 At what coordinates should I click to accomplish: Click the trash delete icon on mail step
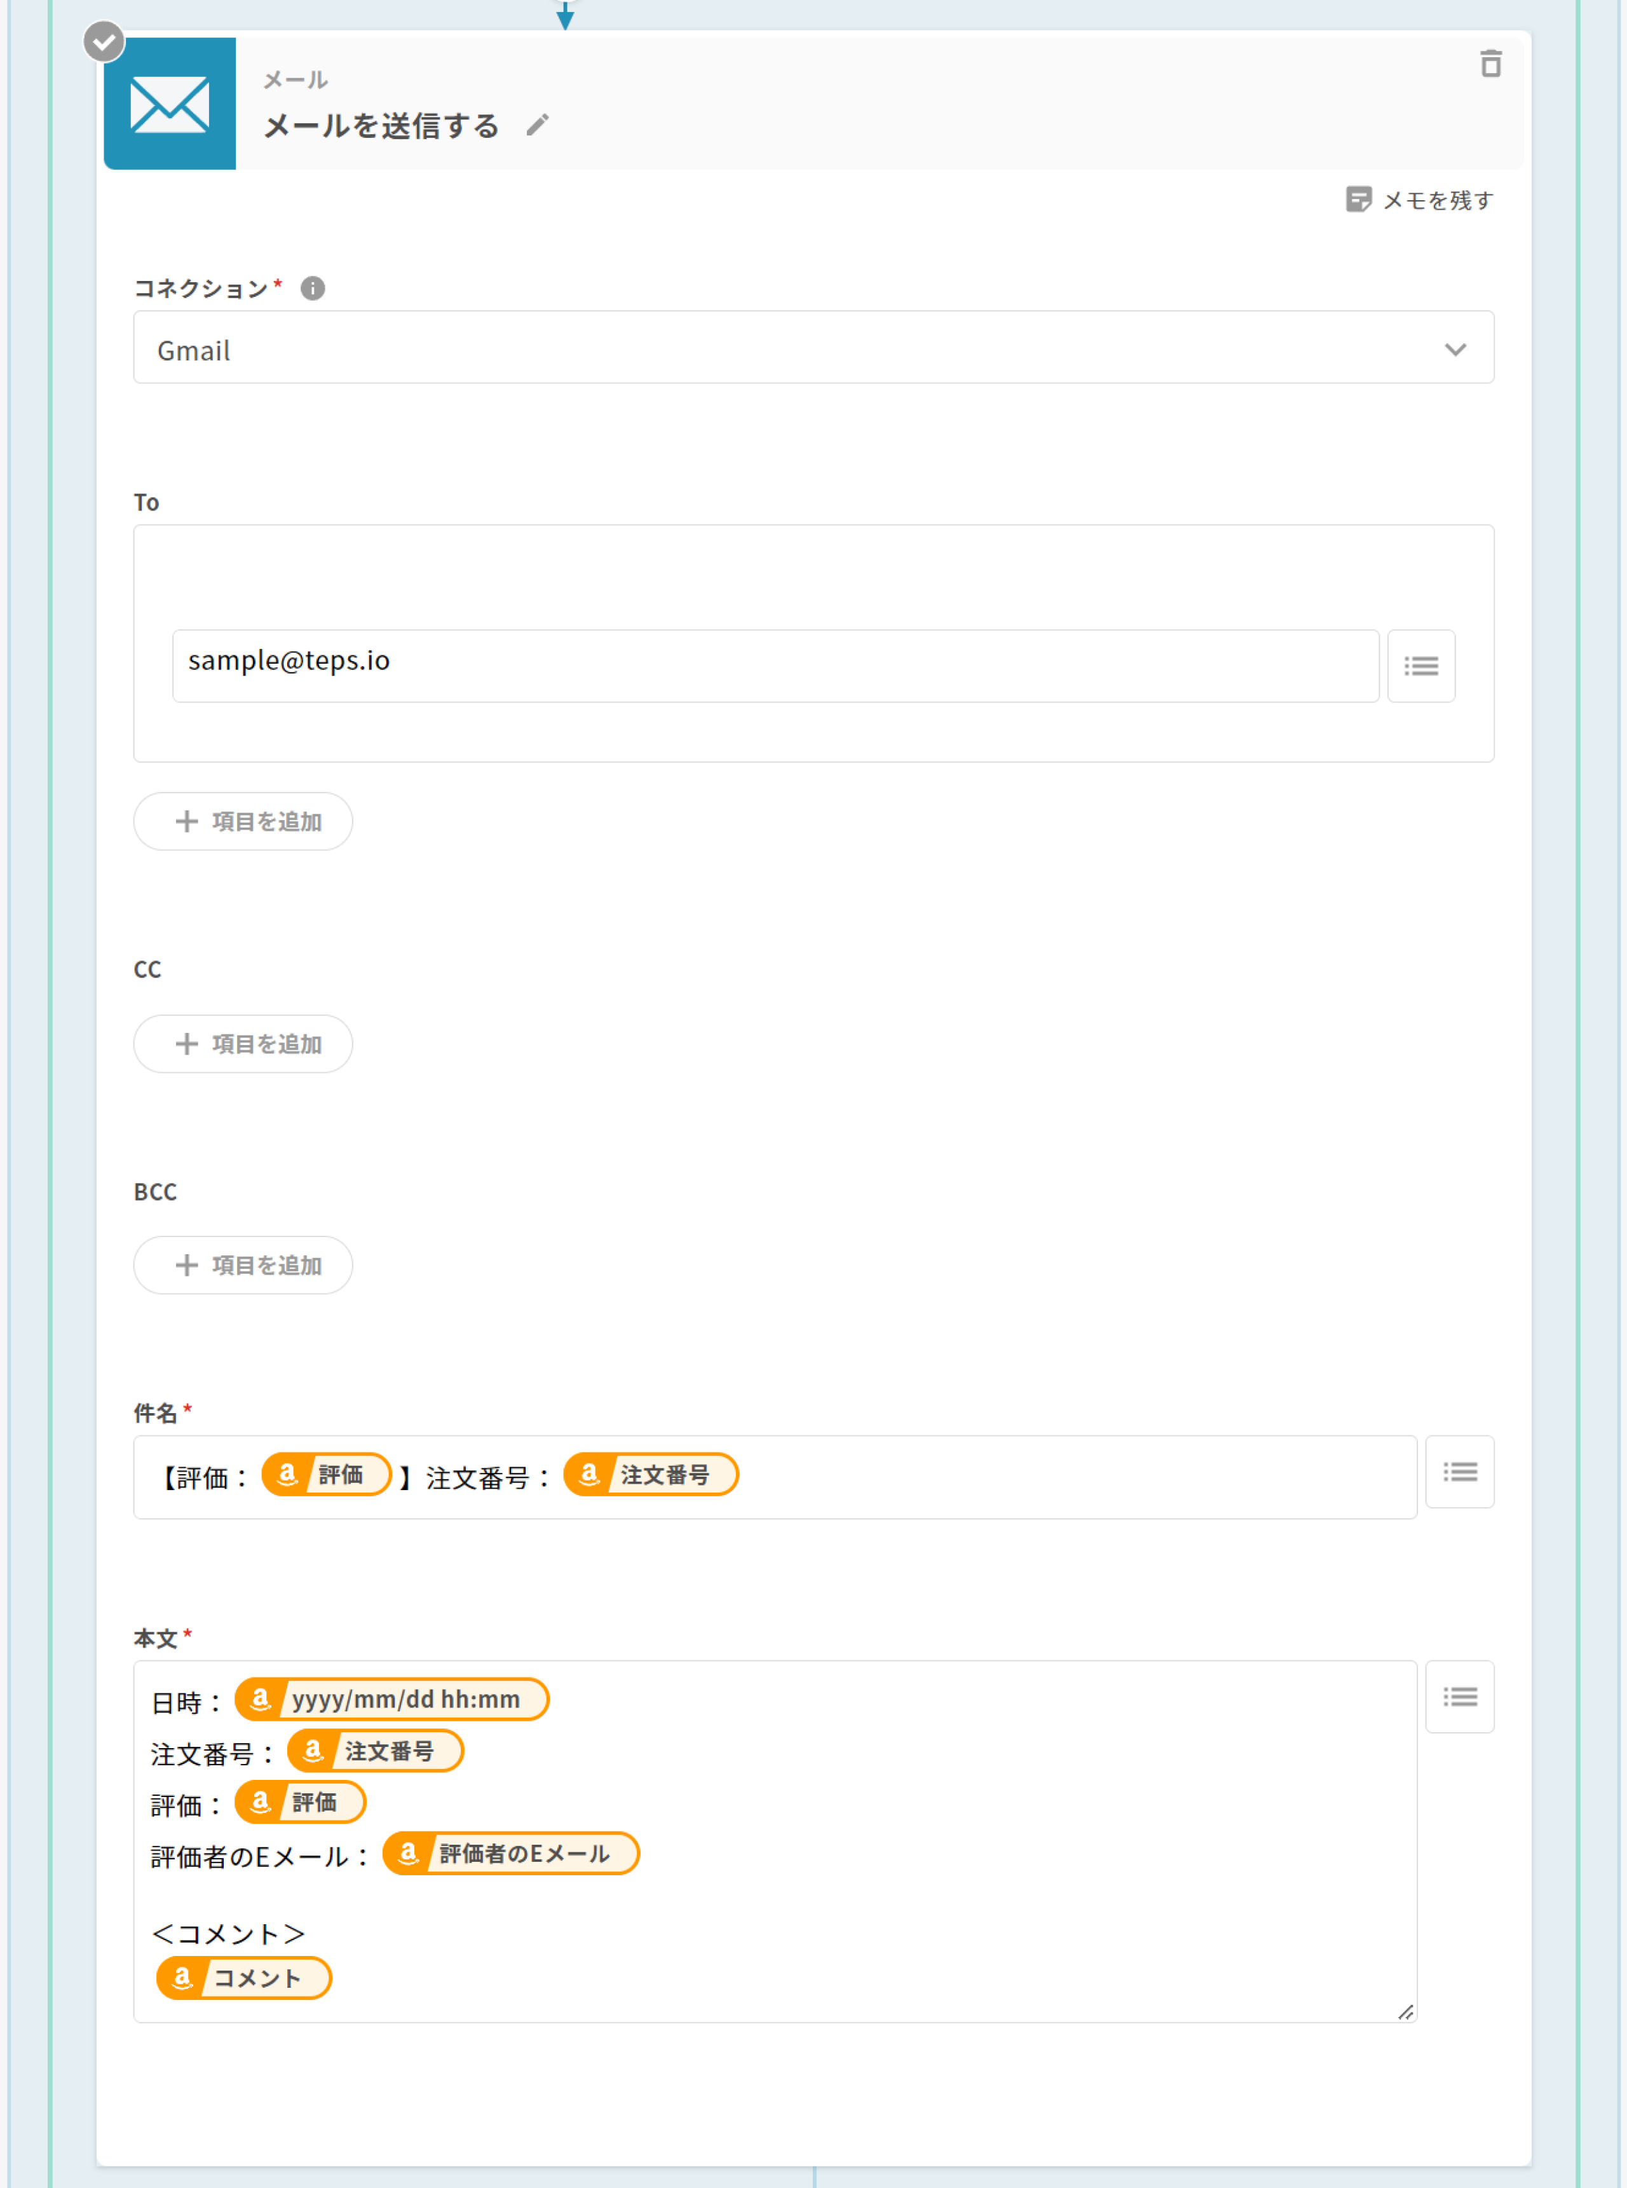[x=1490, y=64]
